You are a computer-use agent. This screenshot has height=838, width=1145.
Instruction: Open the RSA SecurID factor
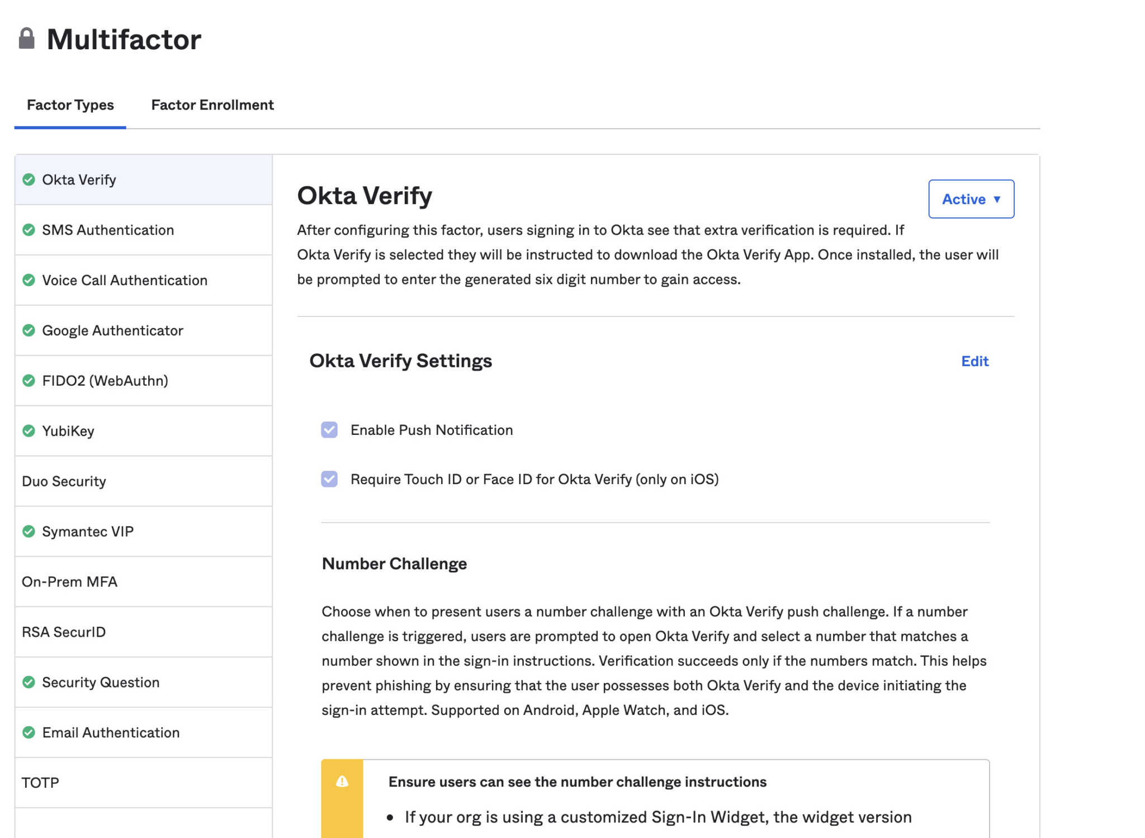[x=64, y=632]
